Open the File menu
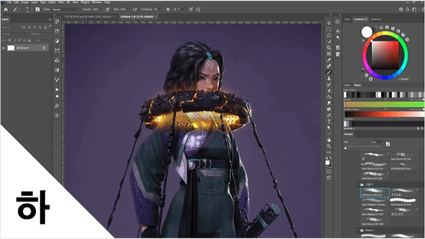The image size is (425, 239). click(9, 2)
